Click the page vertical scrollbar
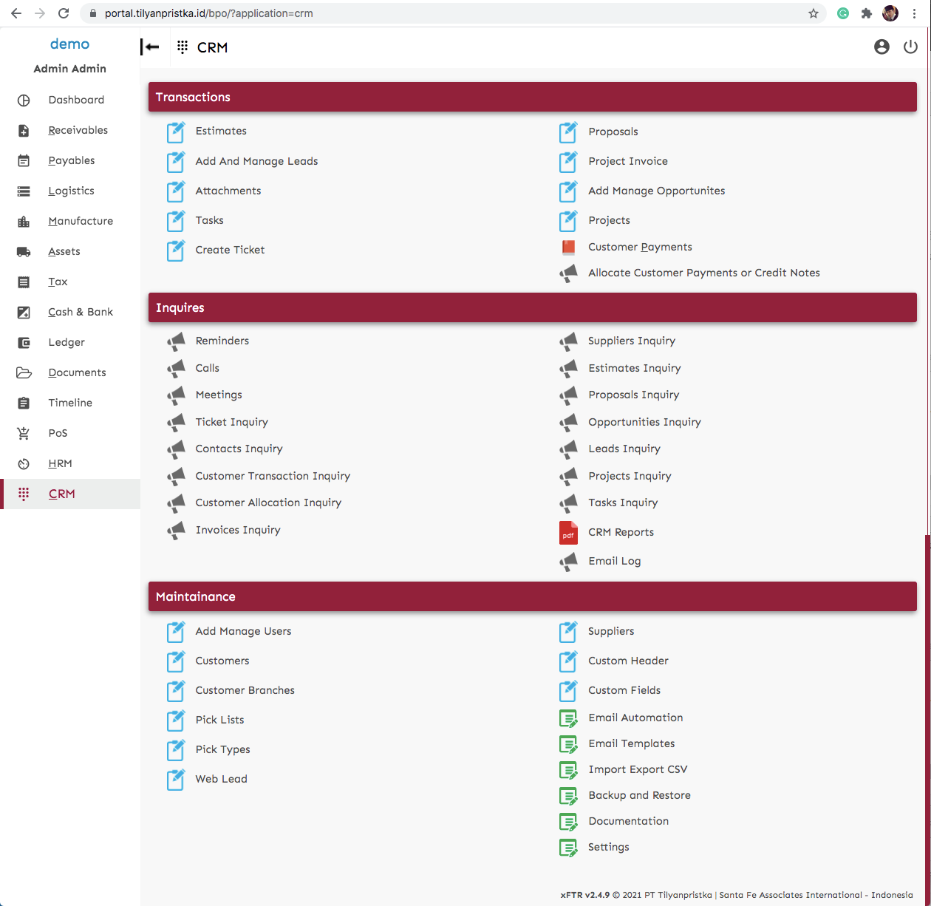This screenshot has height=906, width=931. tap(927, 665)
